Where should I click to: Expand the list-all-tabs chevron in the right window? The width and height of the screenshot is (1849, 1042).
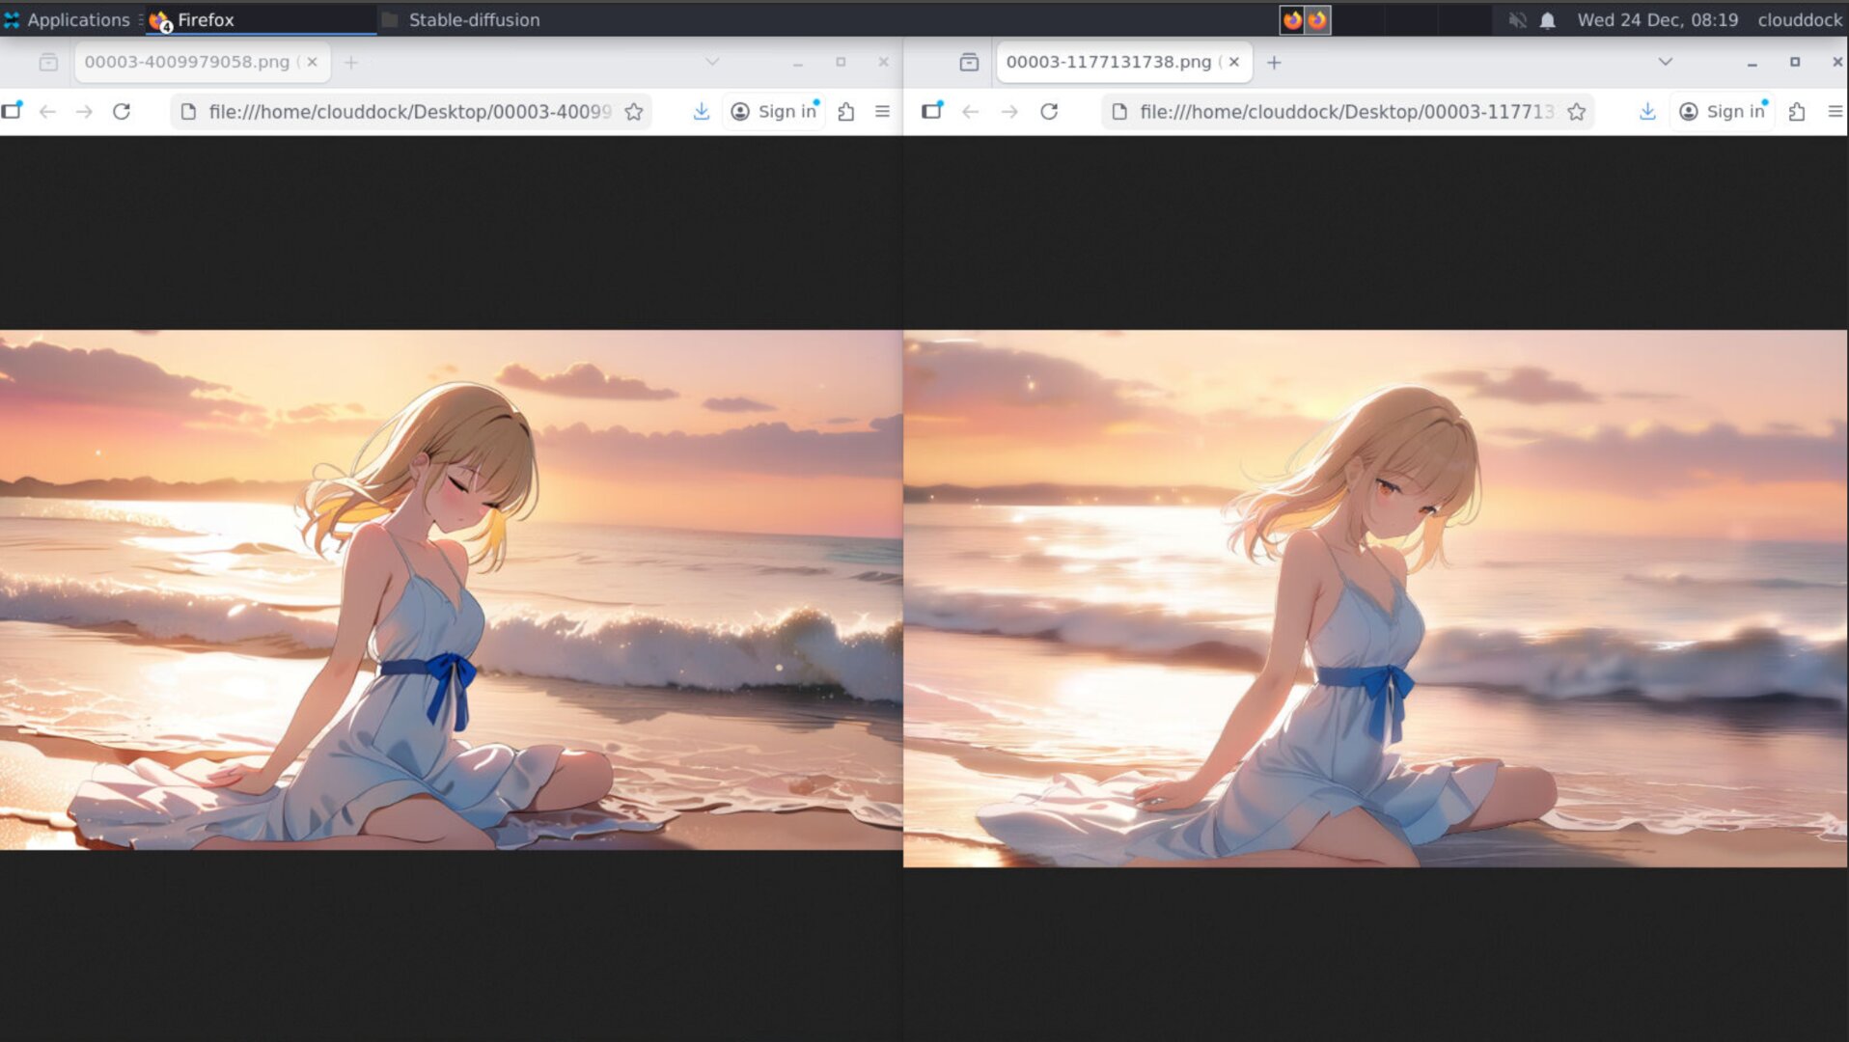click(1665, 62)
